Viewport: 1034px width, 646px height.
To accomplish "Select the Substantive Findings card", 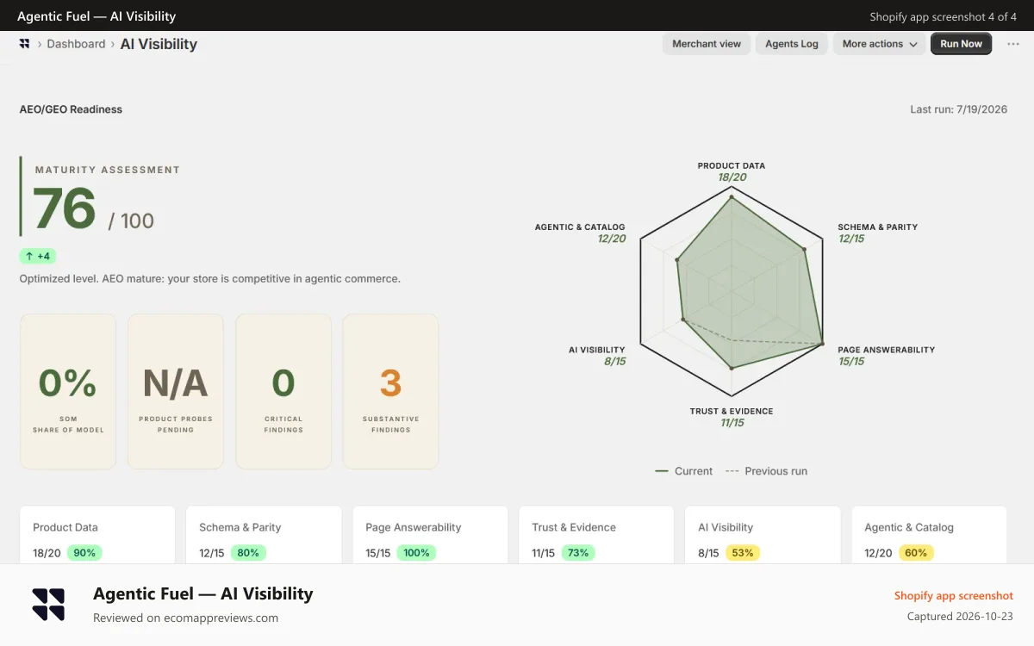I will [x=390, y=391].
